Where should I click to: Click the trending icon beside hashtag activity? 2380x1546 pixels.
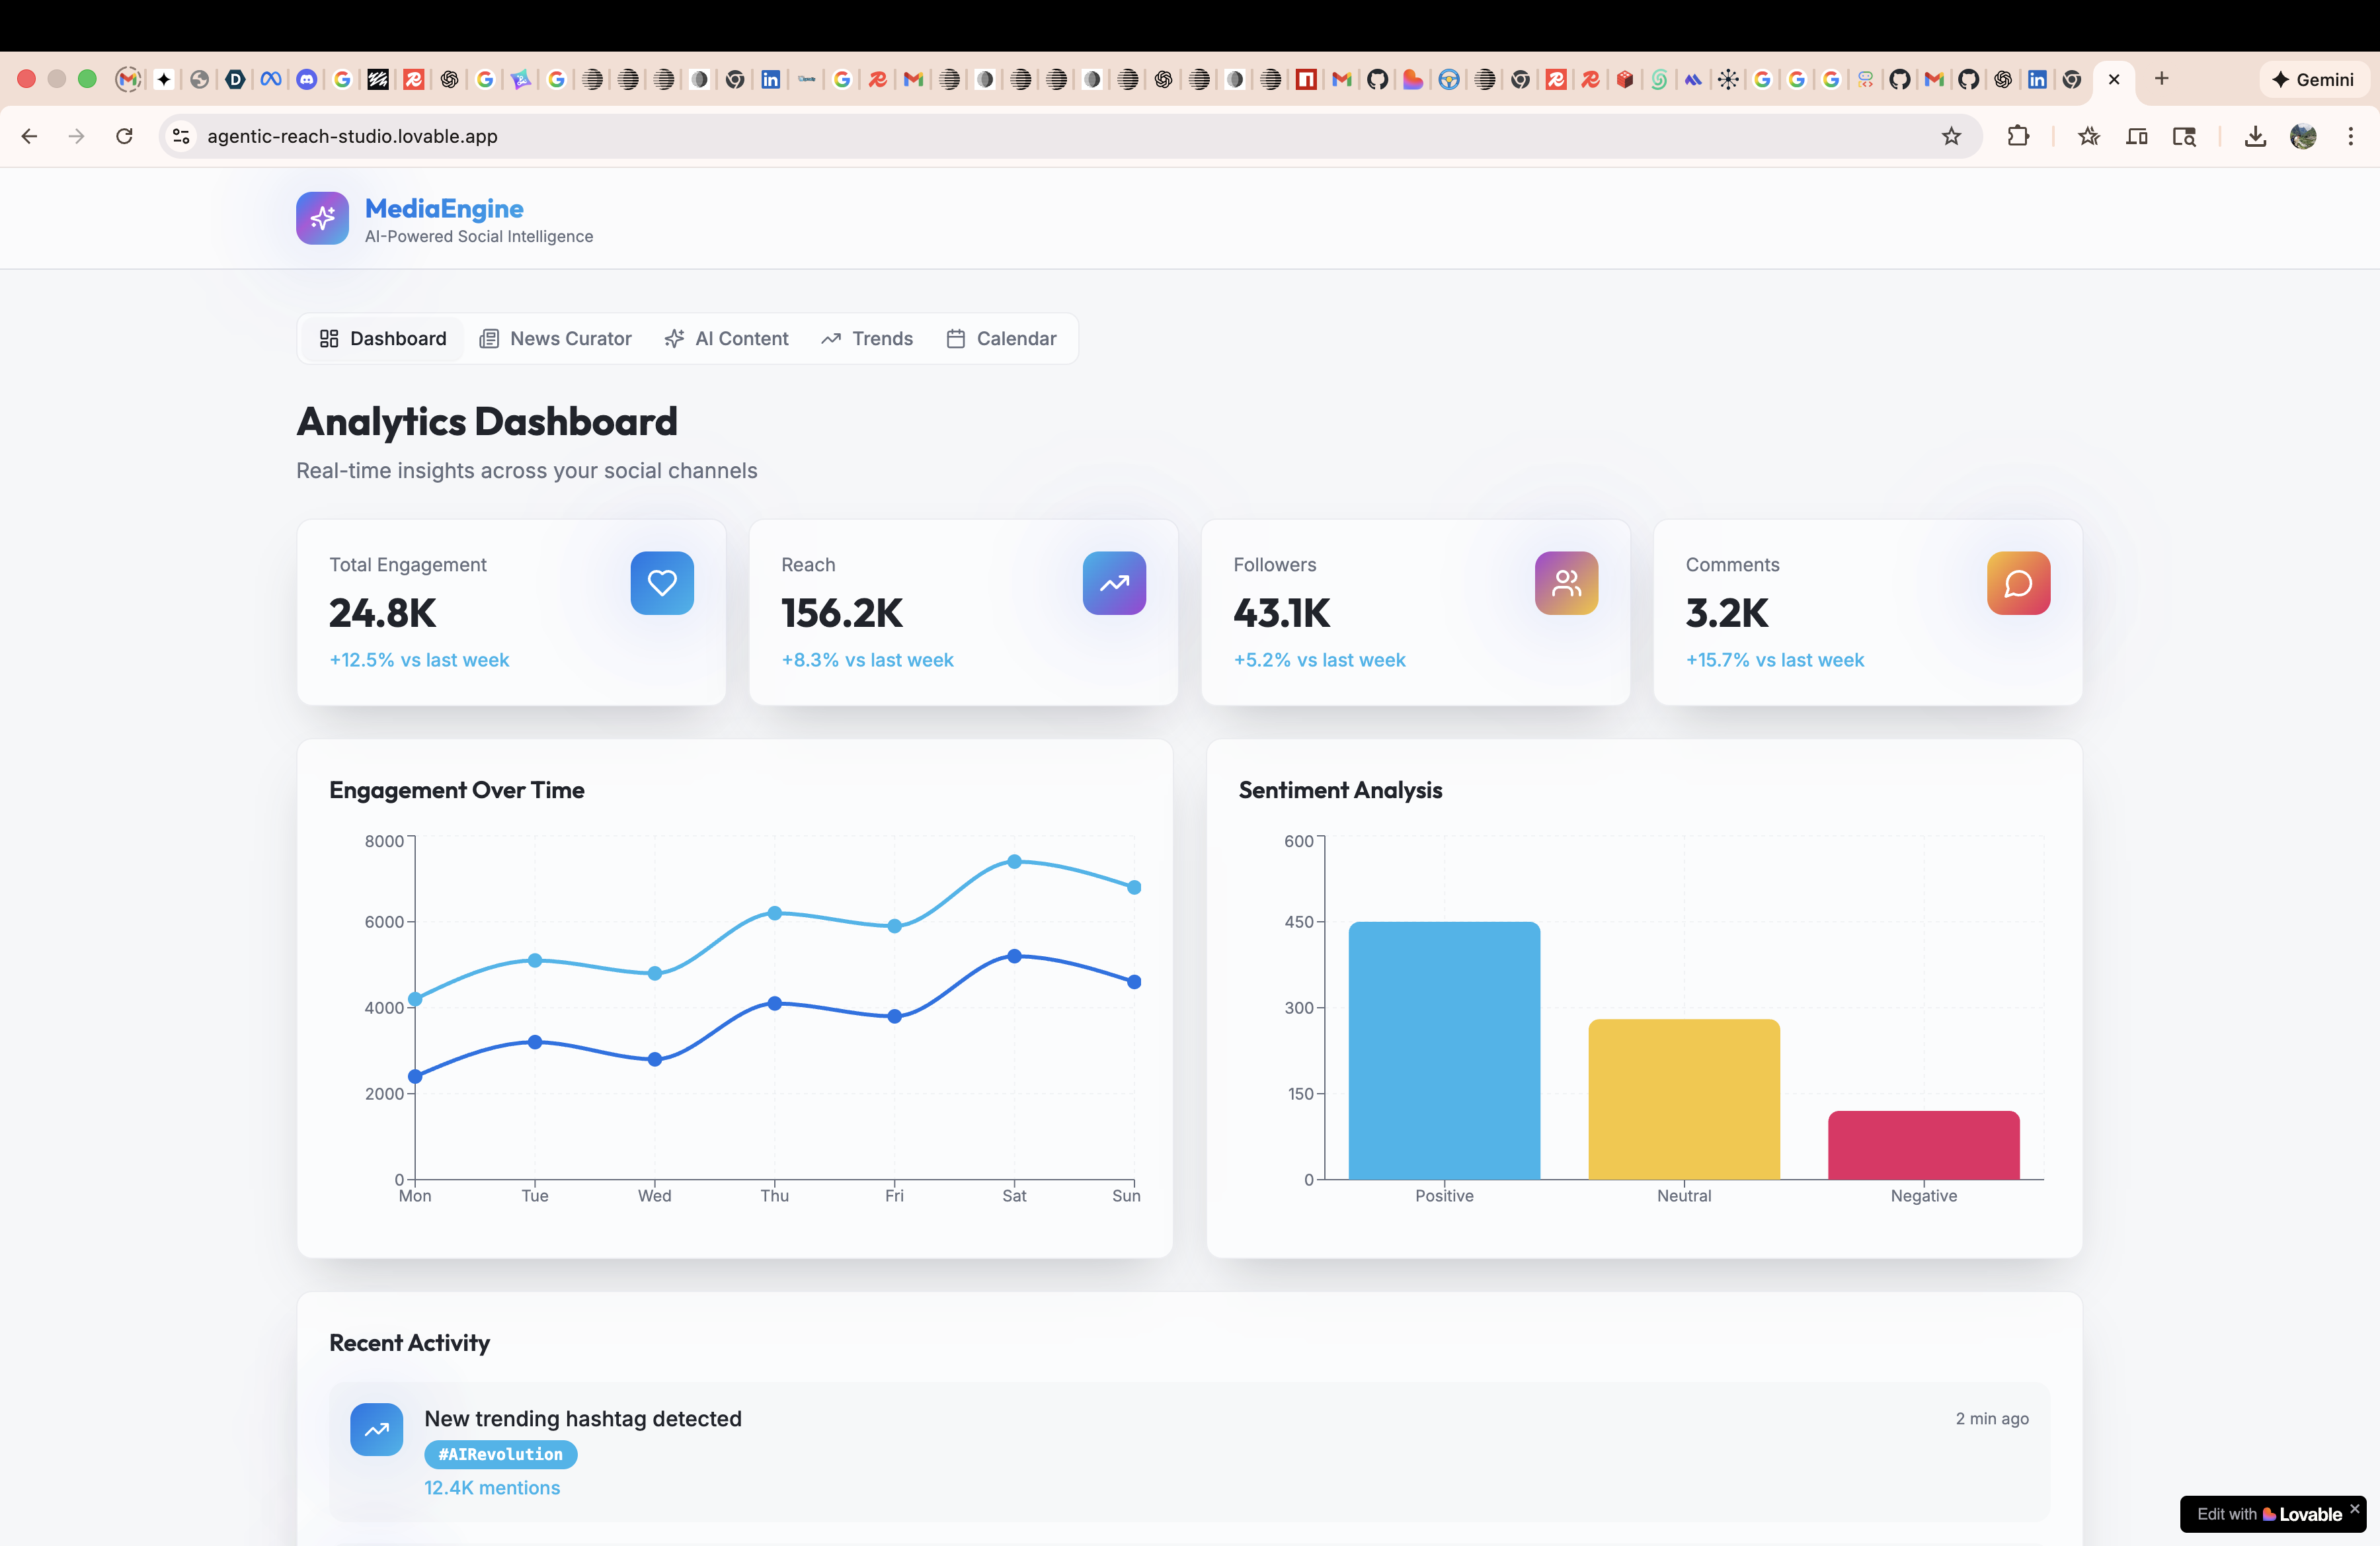(x=376, y=1430)
